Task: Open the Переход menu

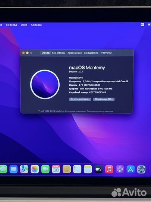Action: pos(12,25)
